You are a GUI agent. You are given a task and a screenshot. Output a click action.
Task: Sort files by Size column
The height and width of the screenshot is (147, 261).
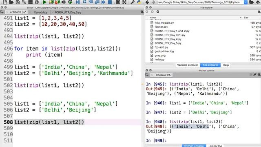coord(246,18)
